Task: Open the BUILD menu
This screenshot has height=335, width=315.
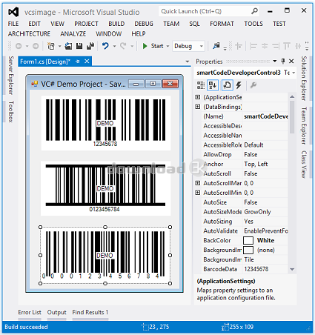Action: 116,24
